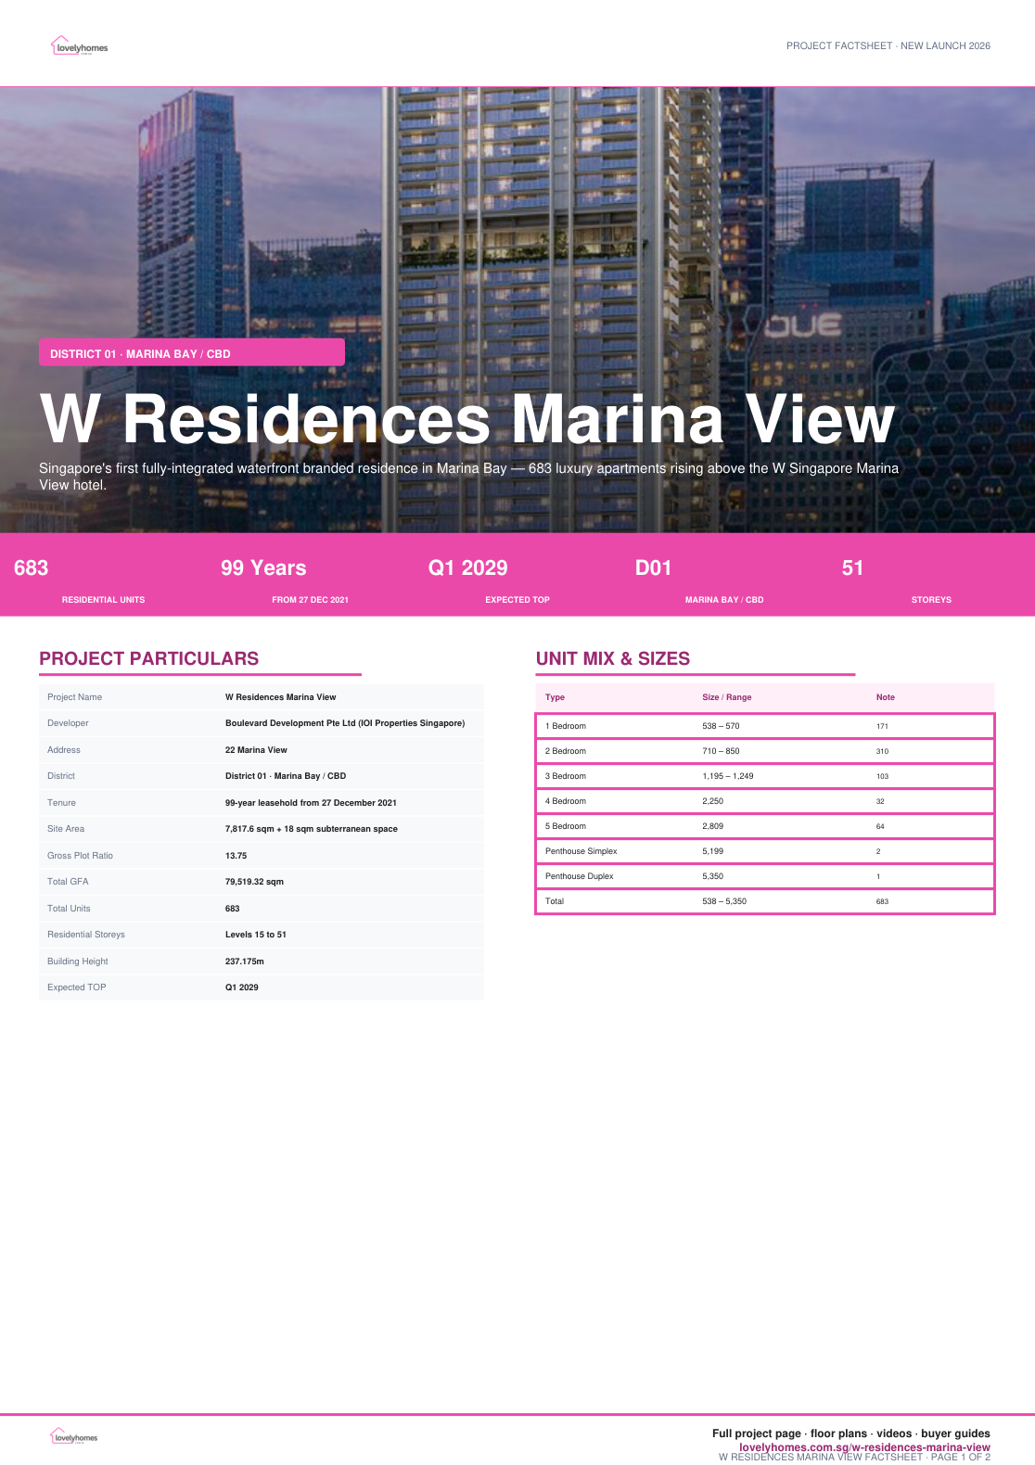Select the 3 Bedroom size 1,195 – 1,249
Screen dimensions: 1035x1465
(728, 776)
